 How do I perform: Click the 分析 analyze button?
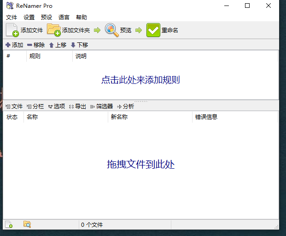pos(125,106)
